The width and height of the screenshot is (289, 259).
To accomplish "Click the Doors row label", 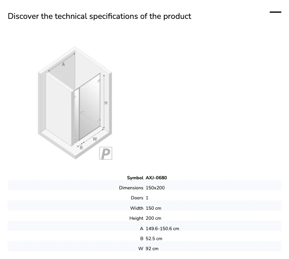I will [137, 198].
